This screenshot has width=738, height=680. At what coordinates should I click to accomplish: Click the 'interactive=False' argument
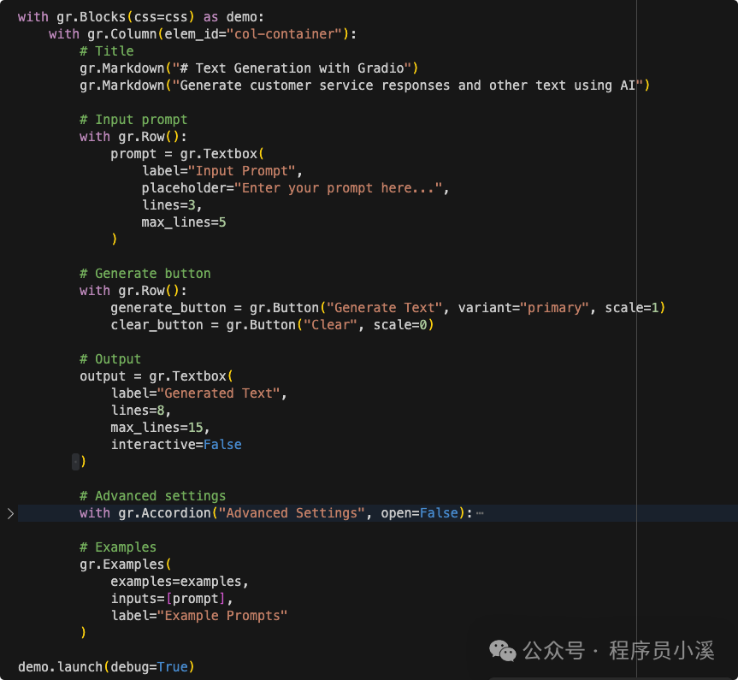click(176, 445)
